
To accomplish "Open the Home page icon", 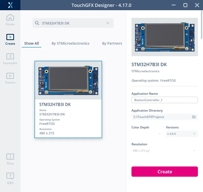I will click(x=10, y=18).
